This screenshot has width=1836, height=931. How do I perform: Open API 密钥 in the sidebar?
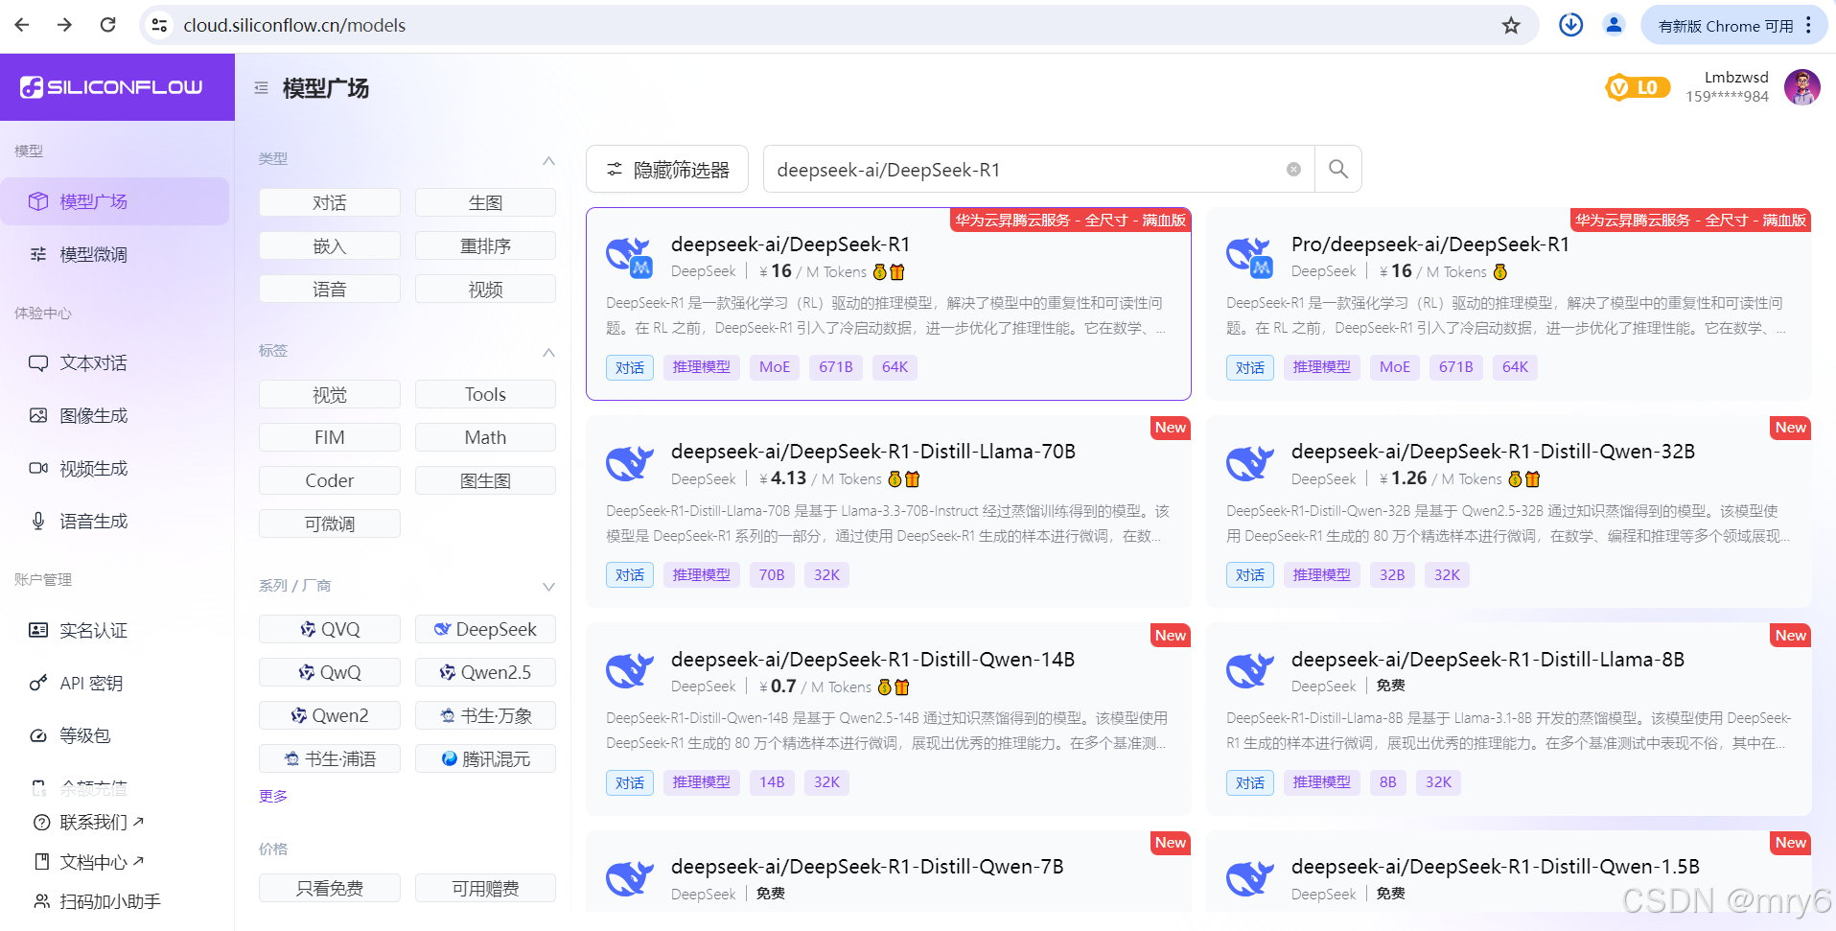[114, 683]
